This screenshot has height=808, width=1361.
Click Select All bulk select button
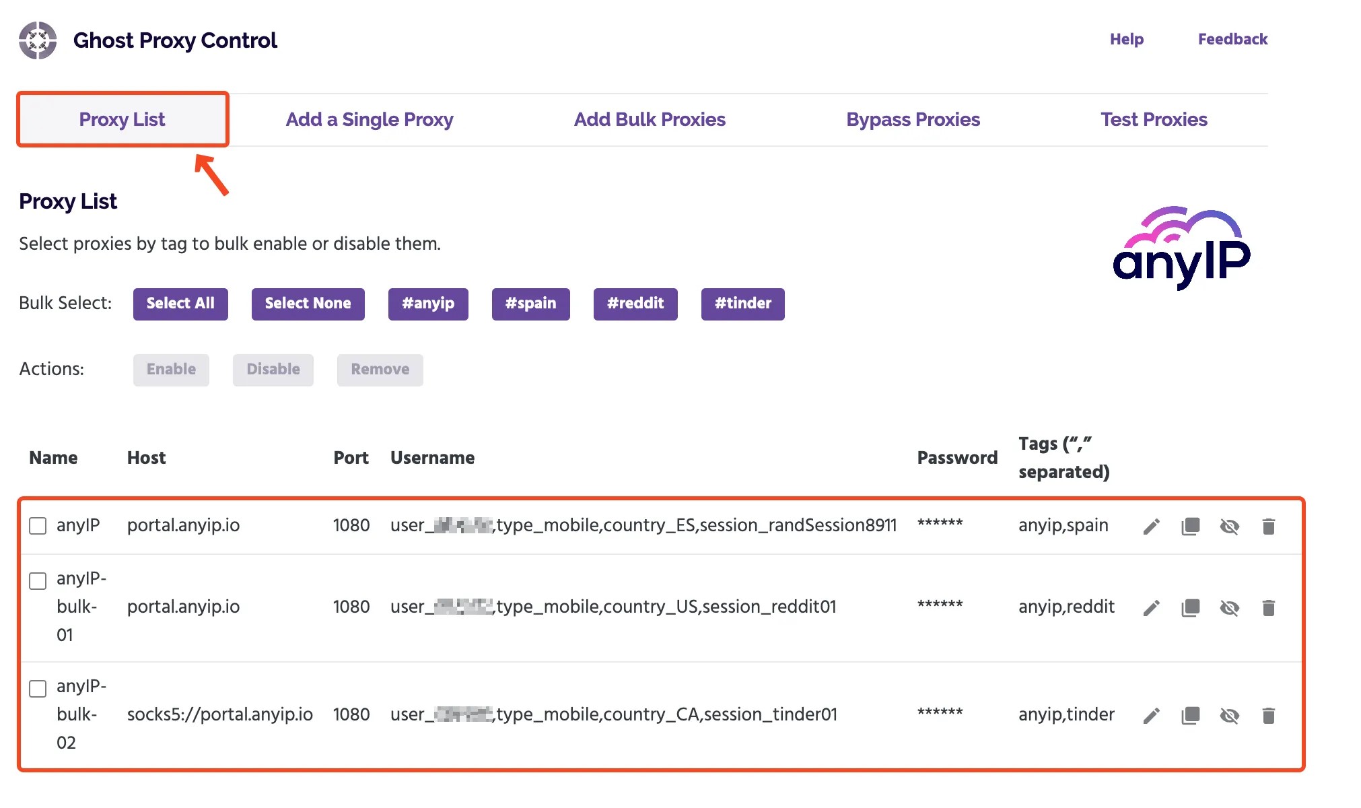180,303
